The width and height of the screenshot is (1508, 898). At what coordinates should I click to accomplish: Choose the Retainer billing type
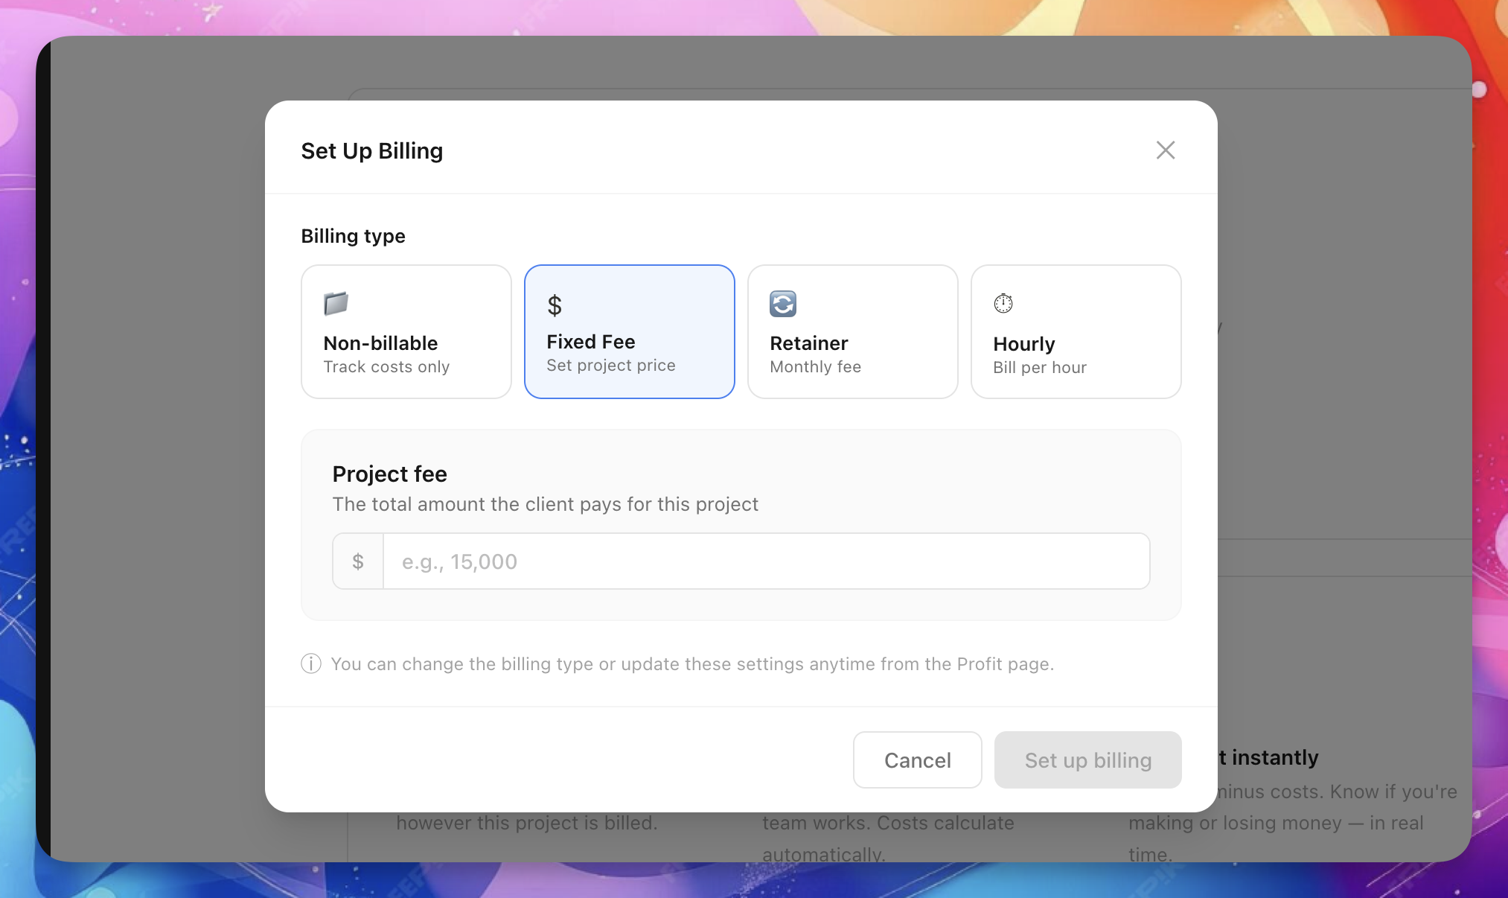click(853, 332)
